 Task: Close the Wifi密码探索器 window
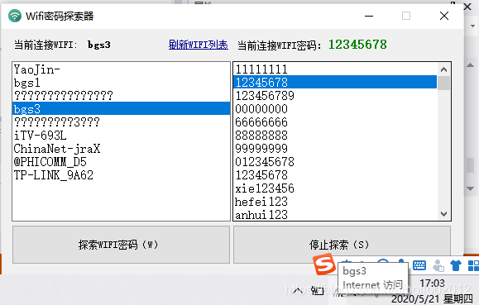444,16
